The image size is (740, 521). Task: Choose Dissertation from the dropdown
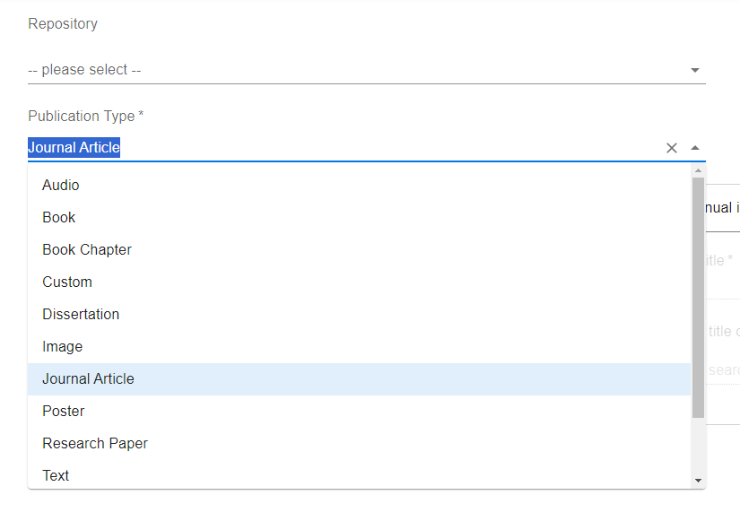pyautogui.click(x=81, y=315)
